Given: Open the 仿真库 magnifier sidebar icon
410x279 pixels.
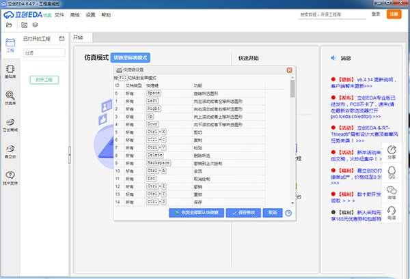Looking at the screenshot, I should point(10,98).
